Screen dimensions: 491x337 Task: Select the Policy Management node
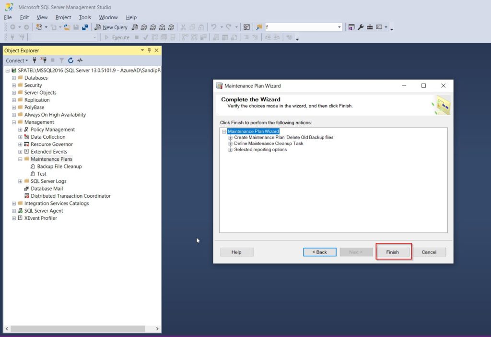[53, 130]
